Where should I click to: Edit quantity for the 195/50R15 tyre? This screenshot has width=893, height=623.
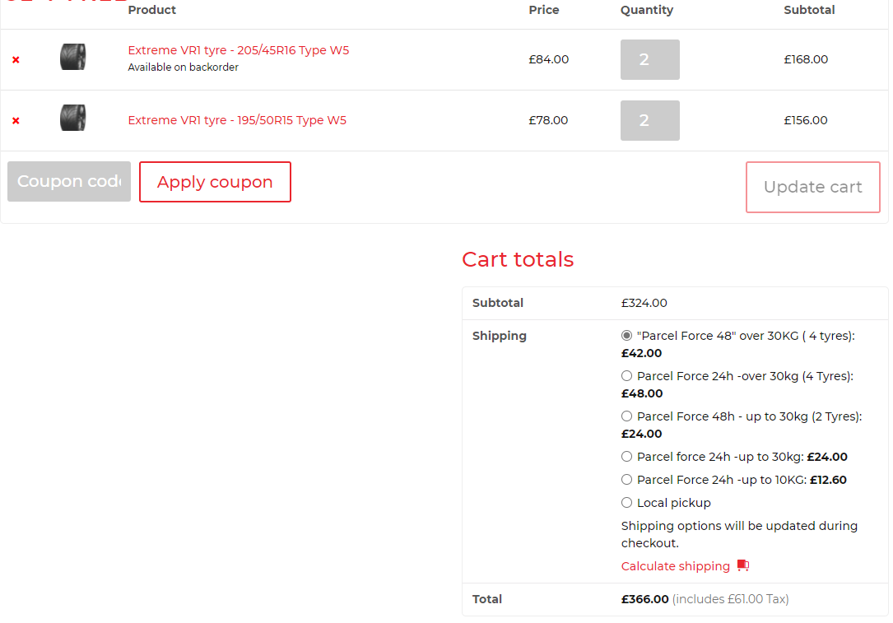pos(650,121)
